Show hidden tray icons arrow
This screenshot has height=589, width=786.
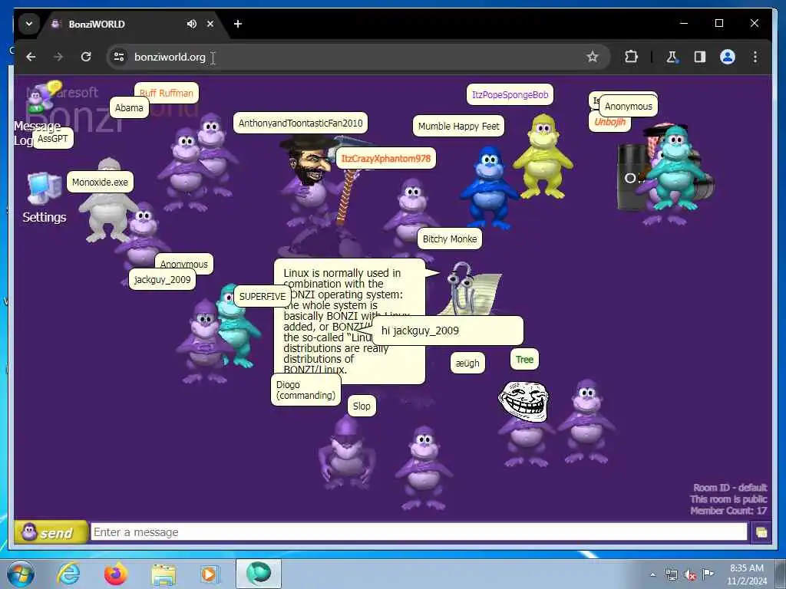(652, 575)
